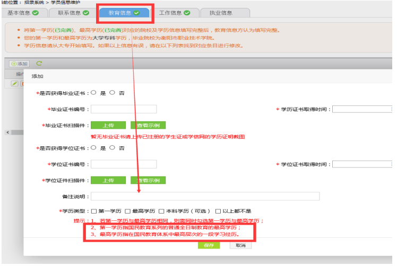Click the pencil edit icon in table row
The width and height of the screenshot is (397, 266).
[x=15, y=83]
